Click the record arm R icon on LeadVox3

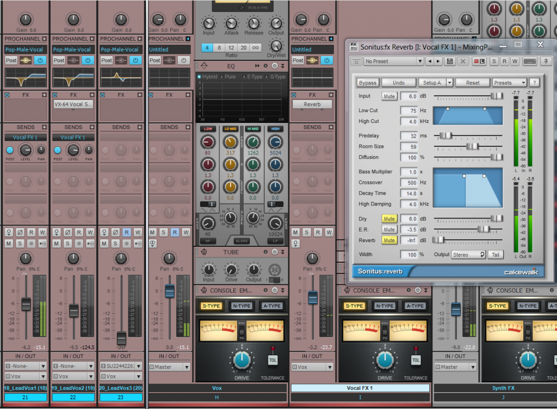tap(126, 232)
